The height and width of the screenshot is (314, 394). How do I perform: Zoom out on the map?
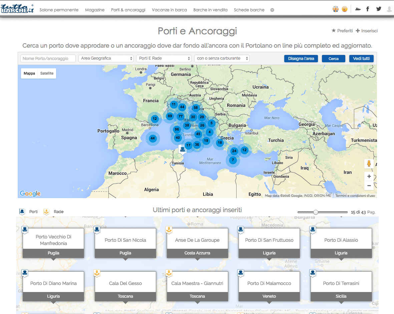pos(369,185)
